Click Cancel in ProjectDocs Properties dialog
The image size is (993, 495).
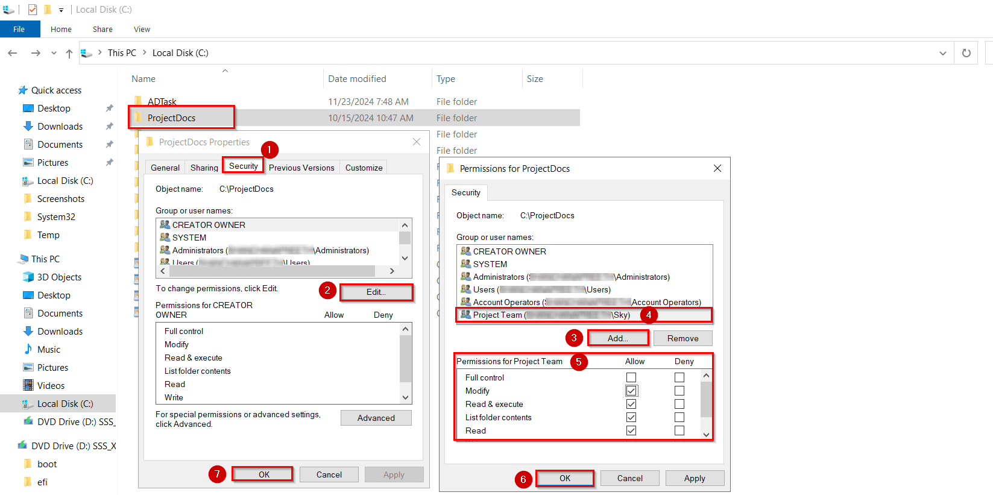329,475
